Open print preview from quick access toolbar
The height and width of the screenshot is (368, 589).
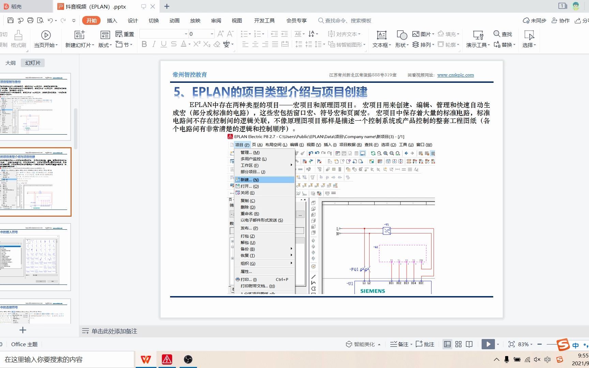[x=40, y=20]
